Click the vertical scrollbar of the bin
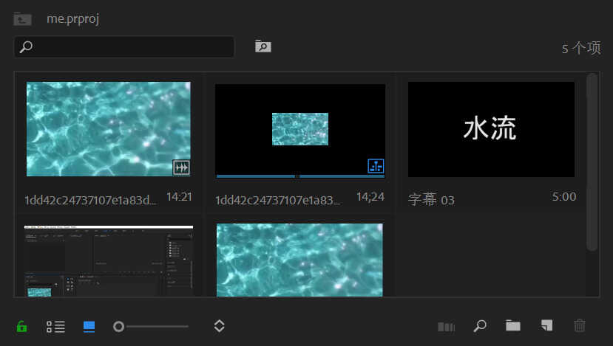Image resolution: width=613 pixels, height=346 pixels. [x=592, y=162]
